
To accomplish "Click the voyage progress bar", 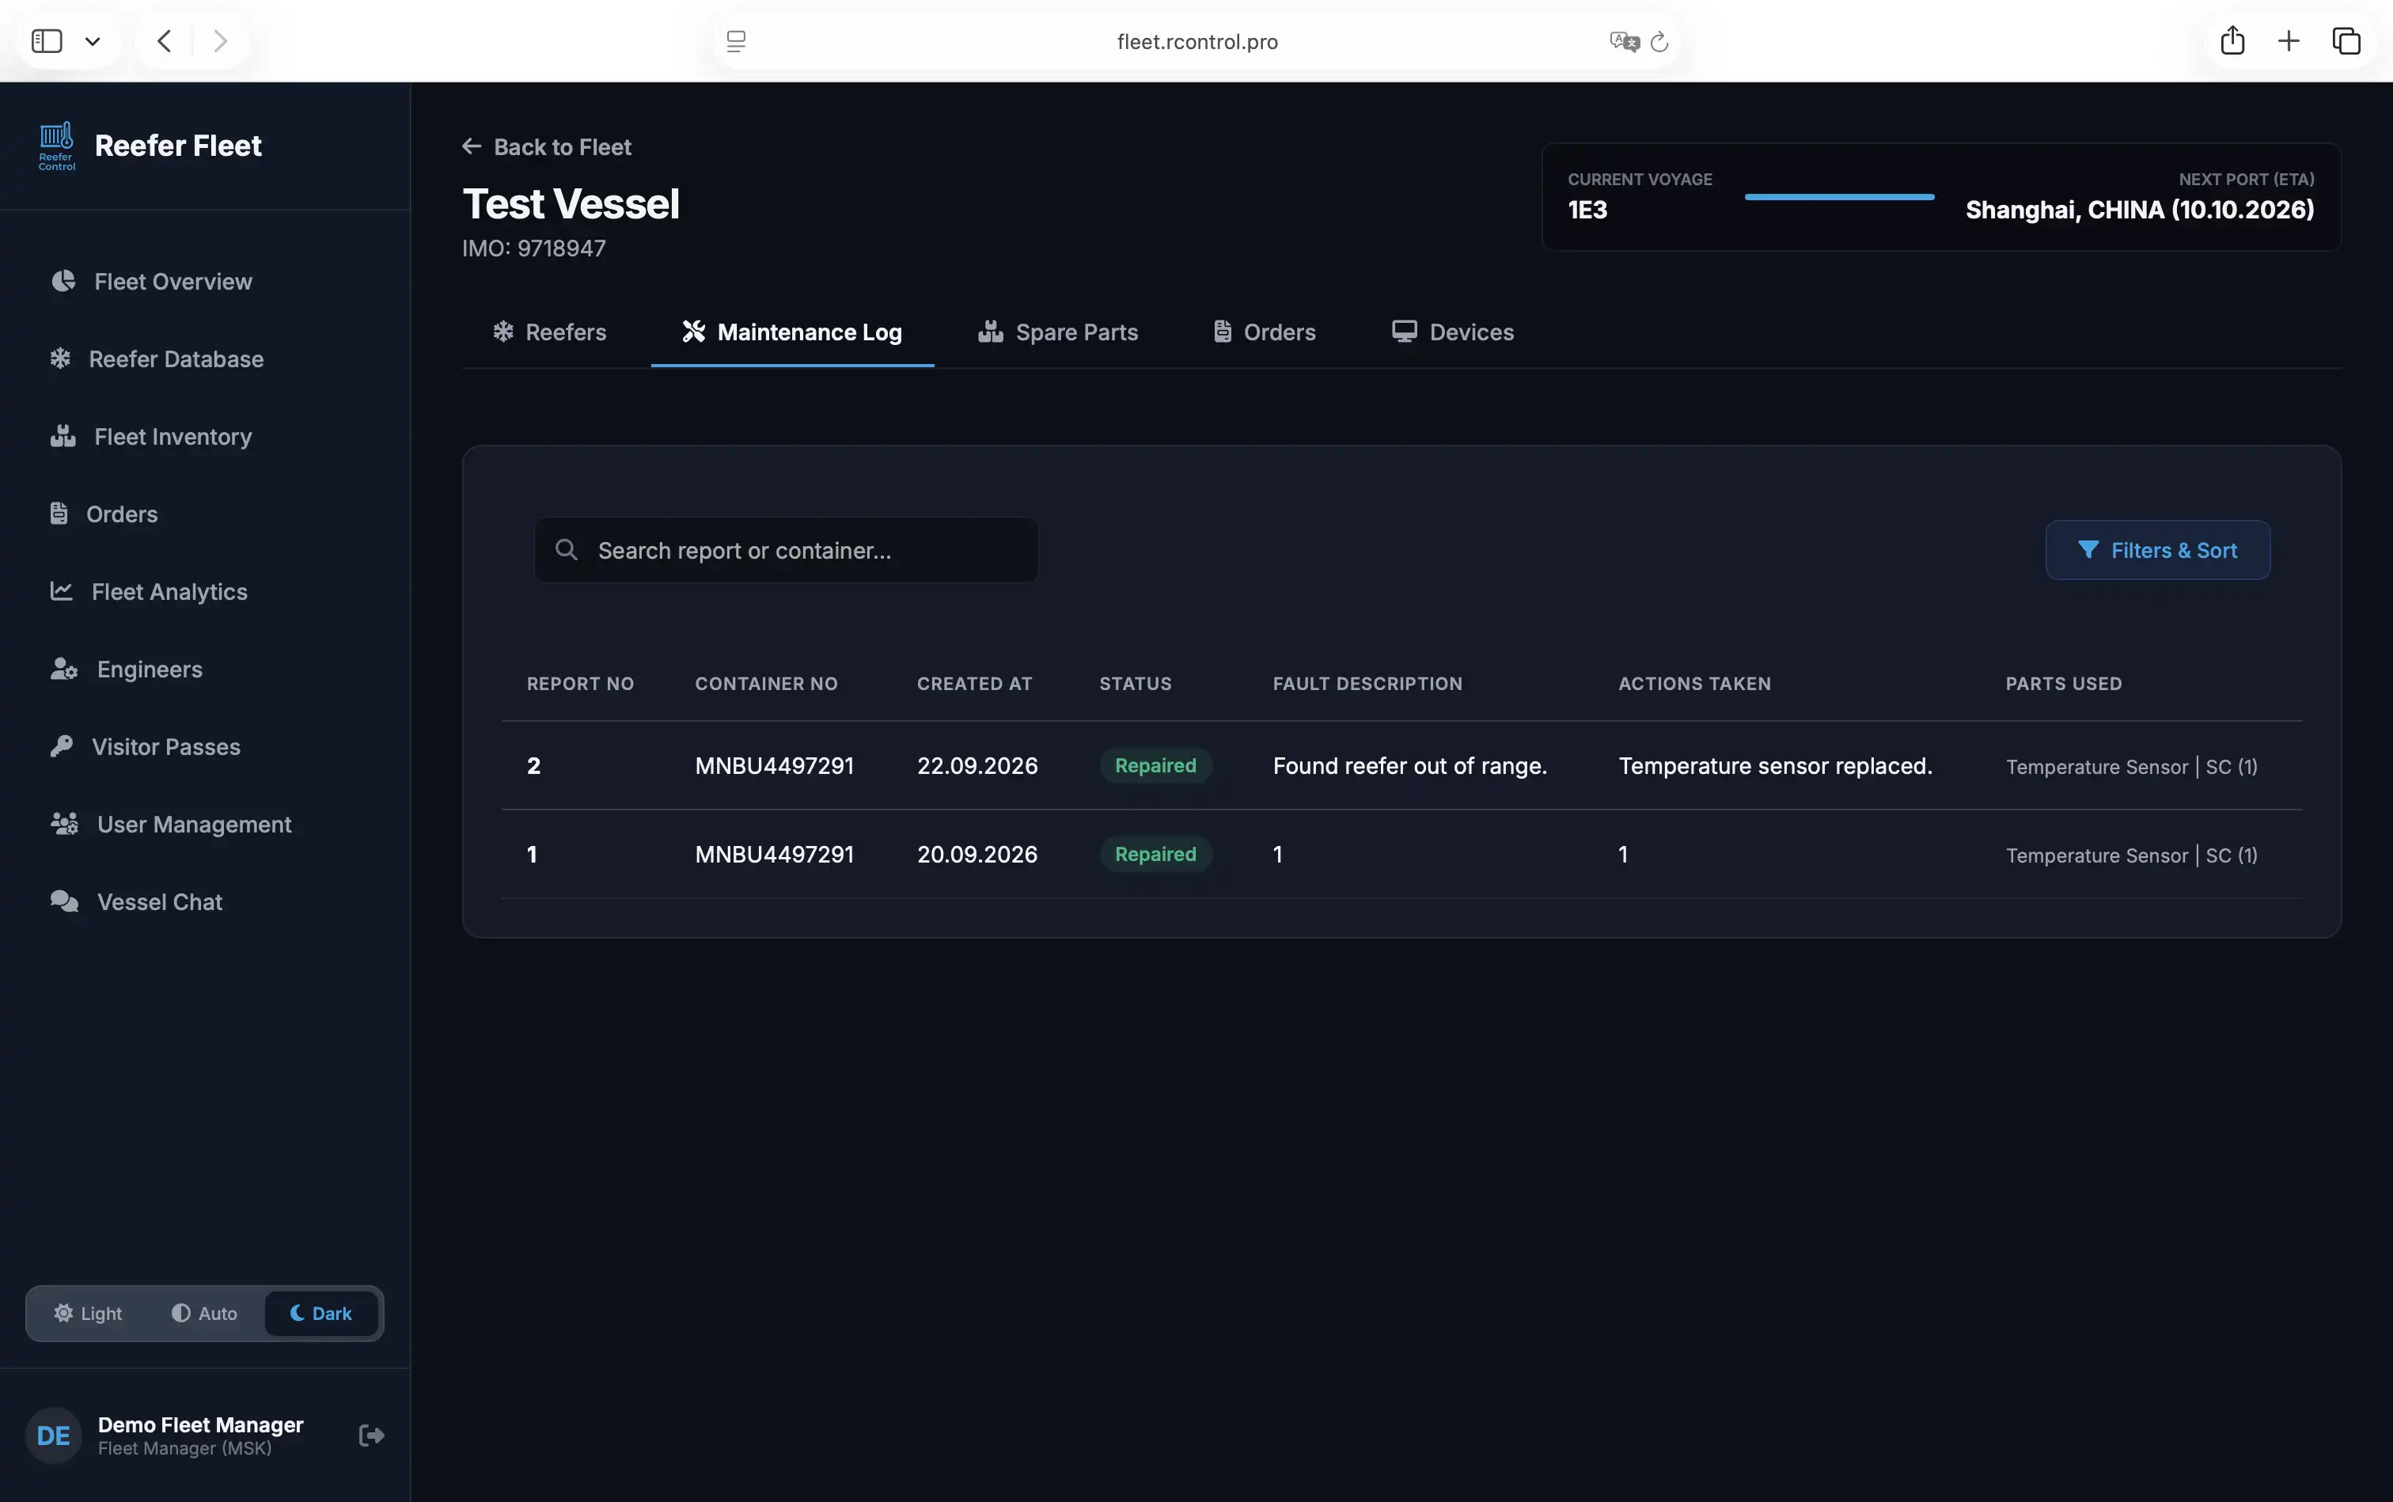I will [x=1839, y=197].
